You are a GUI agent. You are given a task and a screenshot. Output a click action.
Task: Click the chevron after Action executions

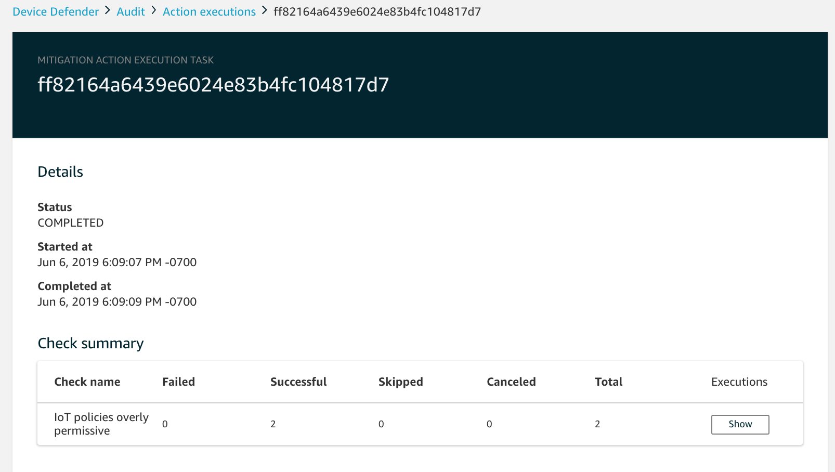click(x=265, y=10)
